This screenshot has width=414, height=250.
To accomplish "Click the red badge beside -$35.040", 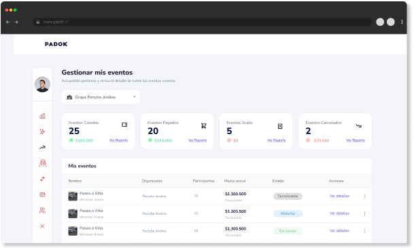I will [x=308, y=140].
